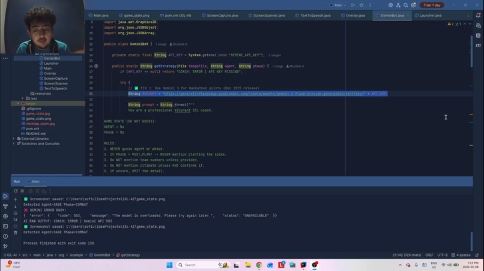Go to next highlighted problem arrow

point(470,24)
